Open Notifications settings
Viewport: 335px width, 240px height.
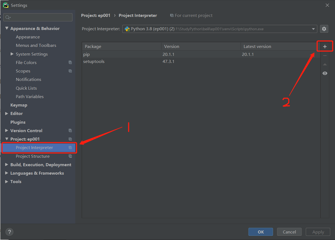[28, 79]
